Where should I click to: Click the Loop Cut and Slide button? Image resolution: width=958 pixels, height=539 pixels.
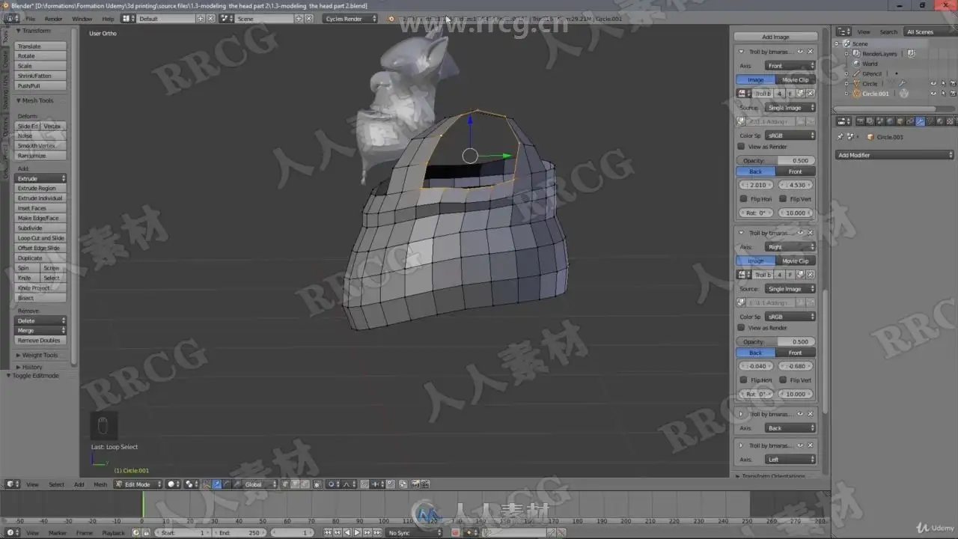(x=41, y=238)
